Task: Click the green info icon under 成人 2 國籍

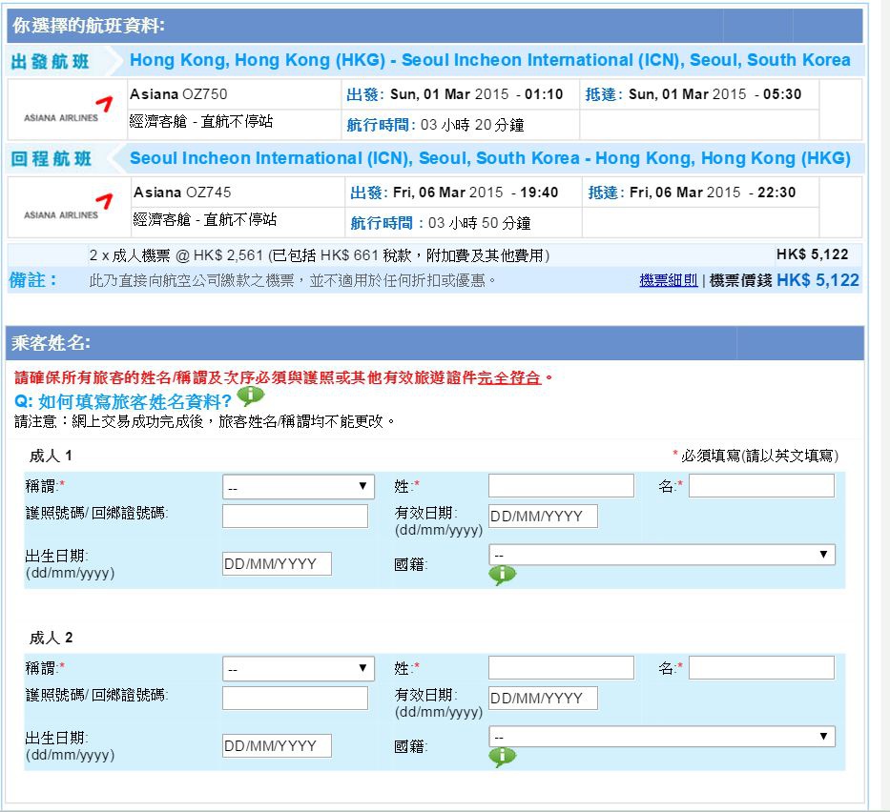Action: point(503,757)
